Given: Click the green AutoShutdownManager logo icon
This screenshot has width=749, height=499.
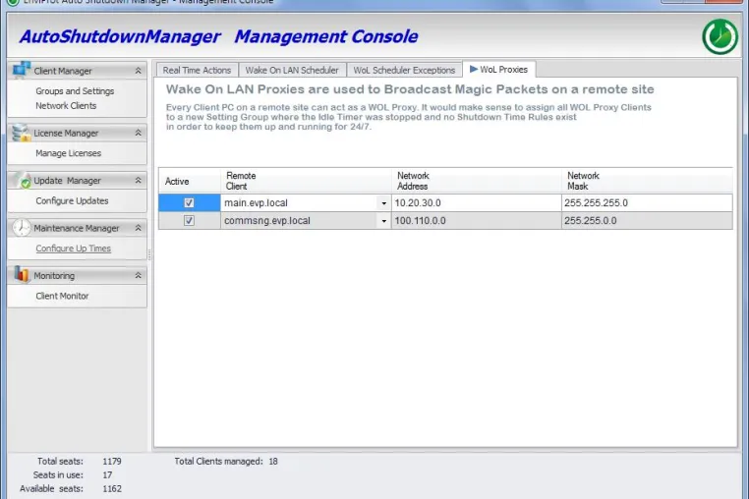Looking at the screenshot, I should (x=720, y=36).
